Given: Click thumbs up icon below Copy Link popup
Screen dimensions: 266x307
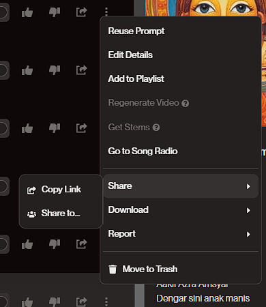Looking at the screenshot, I should point(27,244).
